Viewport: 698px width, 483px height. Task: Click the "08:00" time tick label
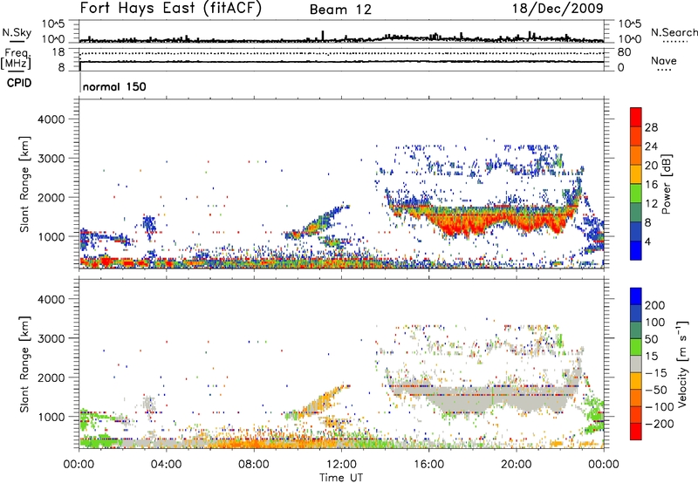coord(254,465)
